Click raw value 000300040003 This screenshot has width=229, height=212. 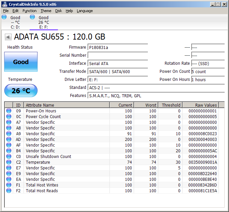coord(203,140)
